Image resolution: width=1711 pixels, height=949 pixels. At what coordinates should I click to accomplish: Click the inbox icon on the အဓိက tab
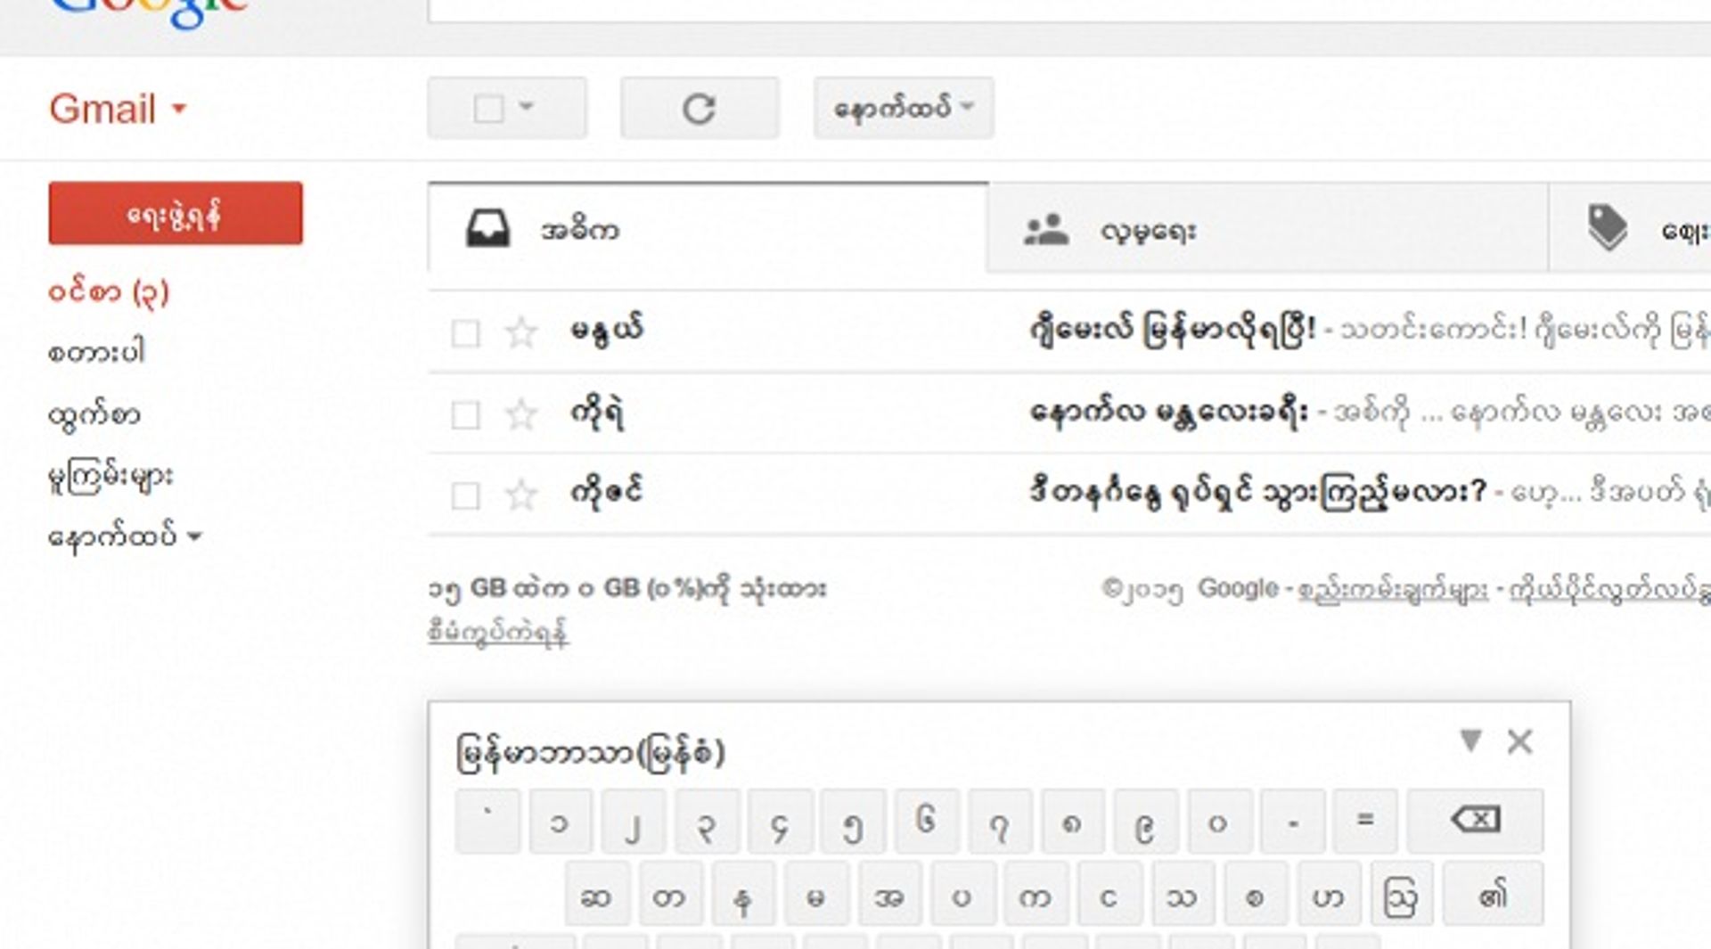488,229
